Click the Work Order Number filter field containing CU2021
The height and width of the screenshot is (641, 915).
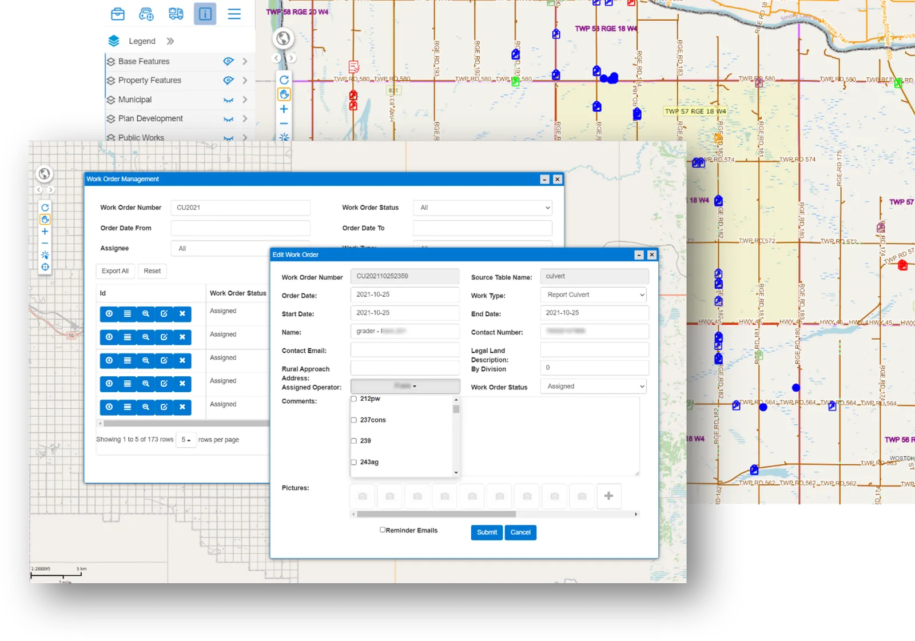click(x=240, y=208)
